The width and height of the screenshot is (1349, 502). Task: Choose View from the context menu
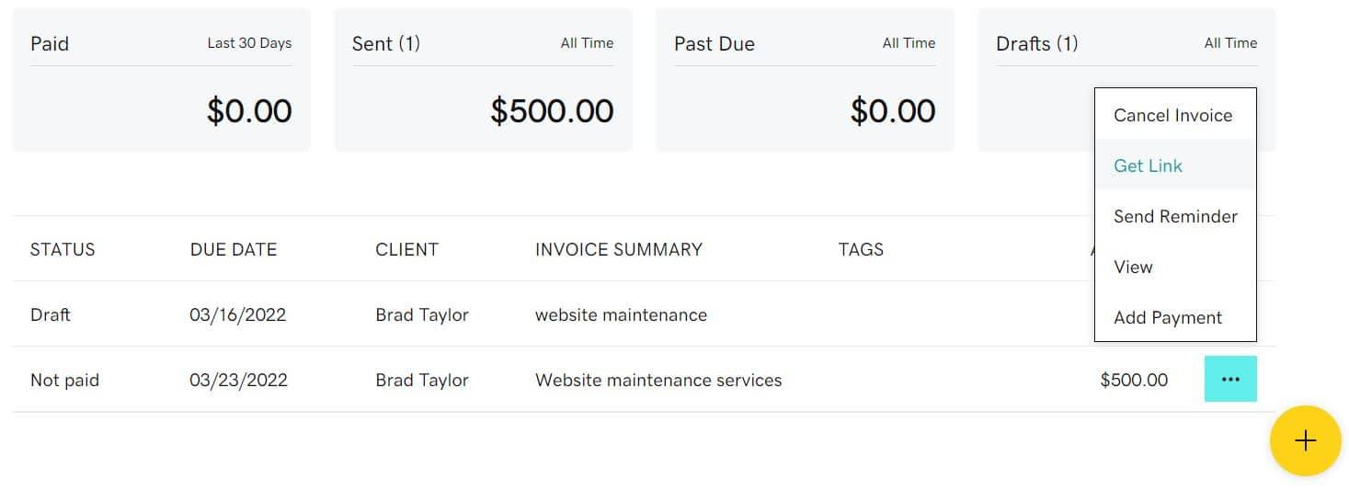1133,268
